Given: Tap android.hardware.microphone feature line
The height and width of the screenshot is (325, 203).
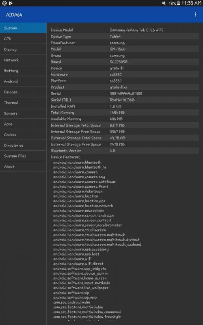Looking at the screenshot, I should pos(79,210).
